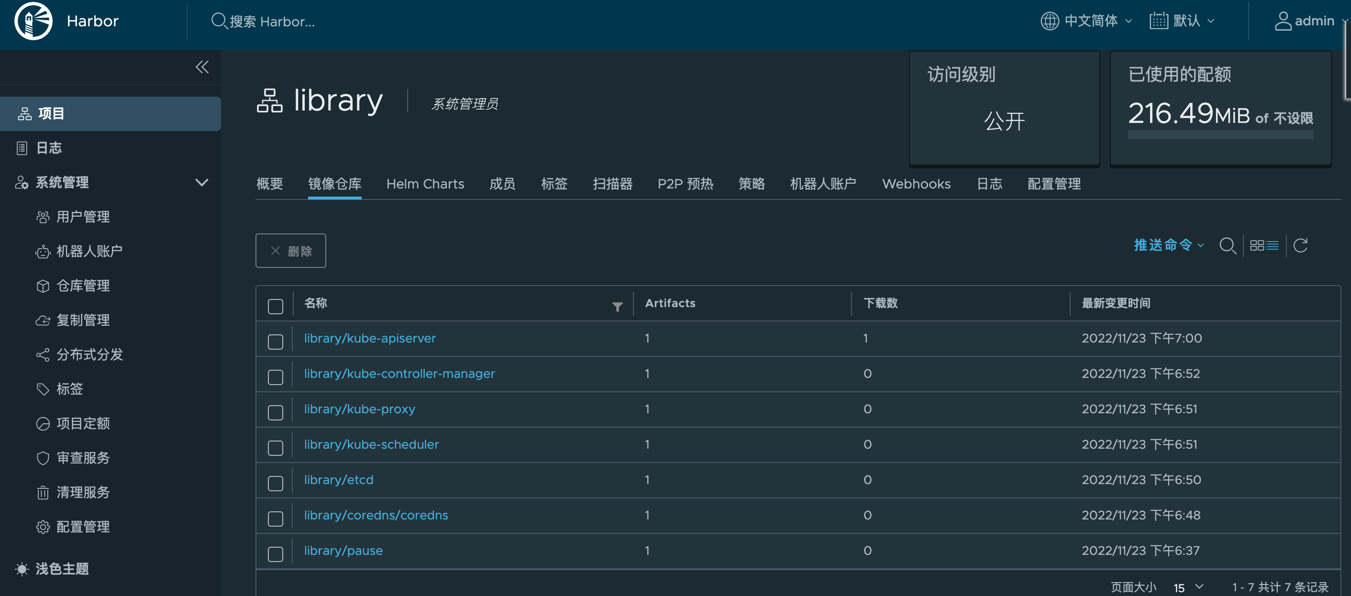Viewport: 1351px width, 596px height.
Task: Click the 搜索 Harbor search field
Action: [x=272, y=22]
